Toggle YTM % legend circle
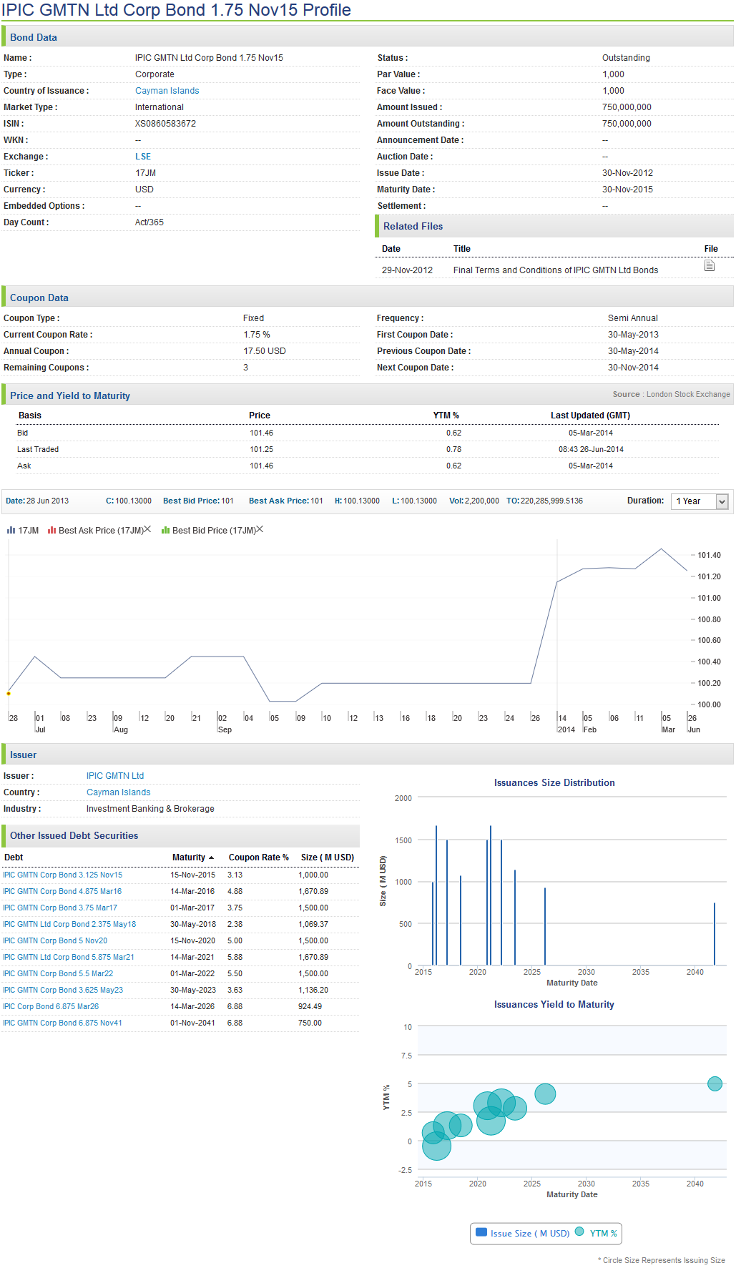The width and height of the screenshot is (736, 1268). coord(579,1232)
